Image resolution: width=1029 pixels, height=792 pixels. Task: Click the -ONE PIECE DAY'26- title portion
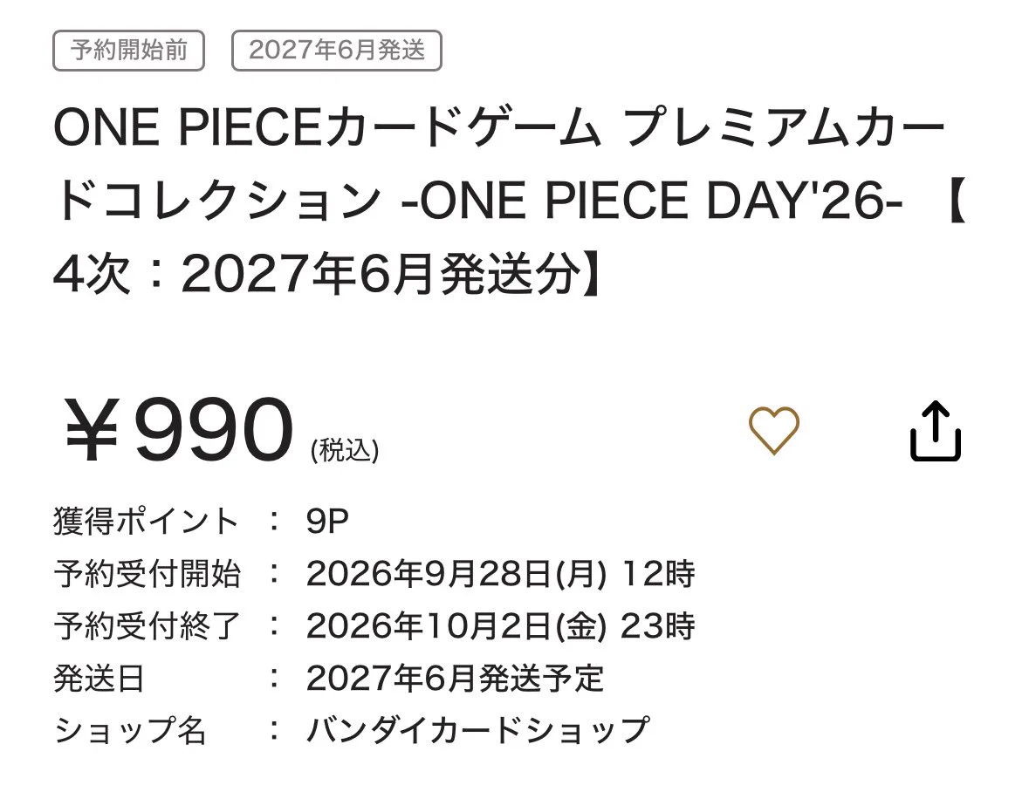pos(652,201)
